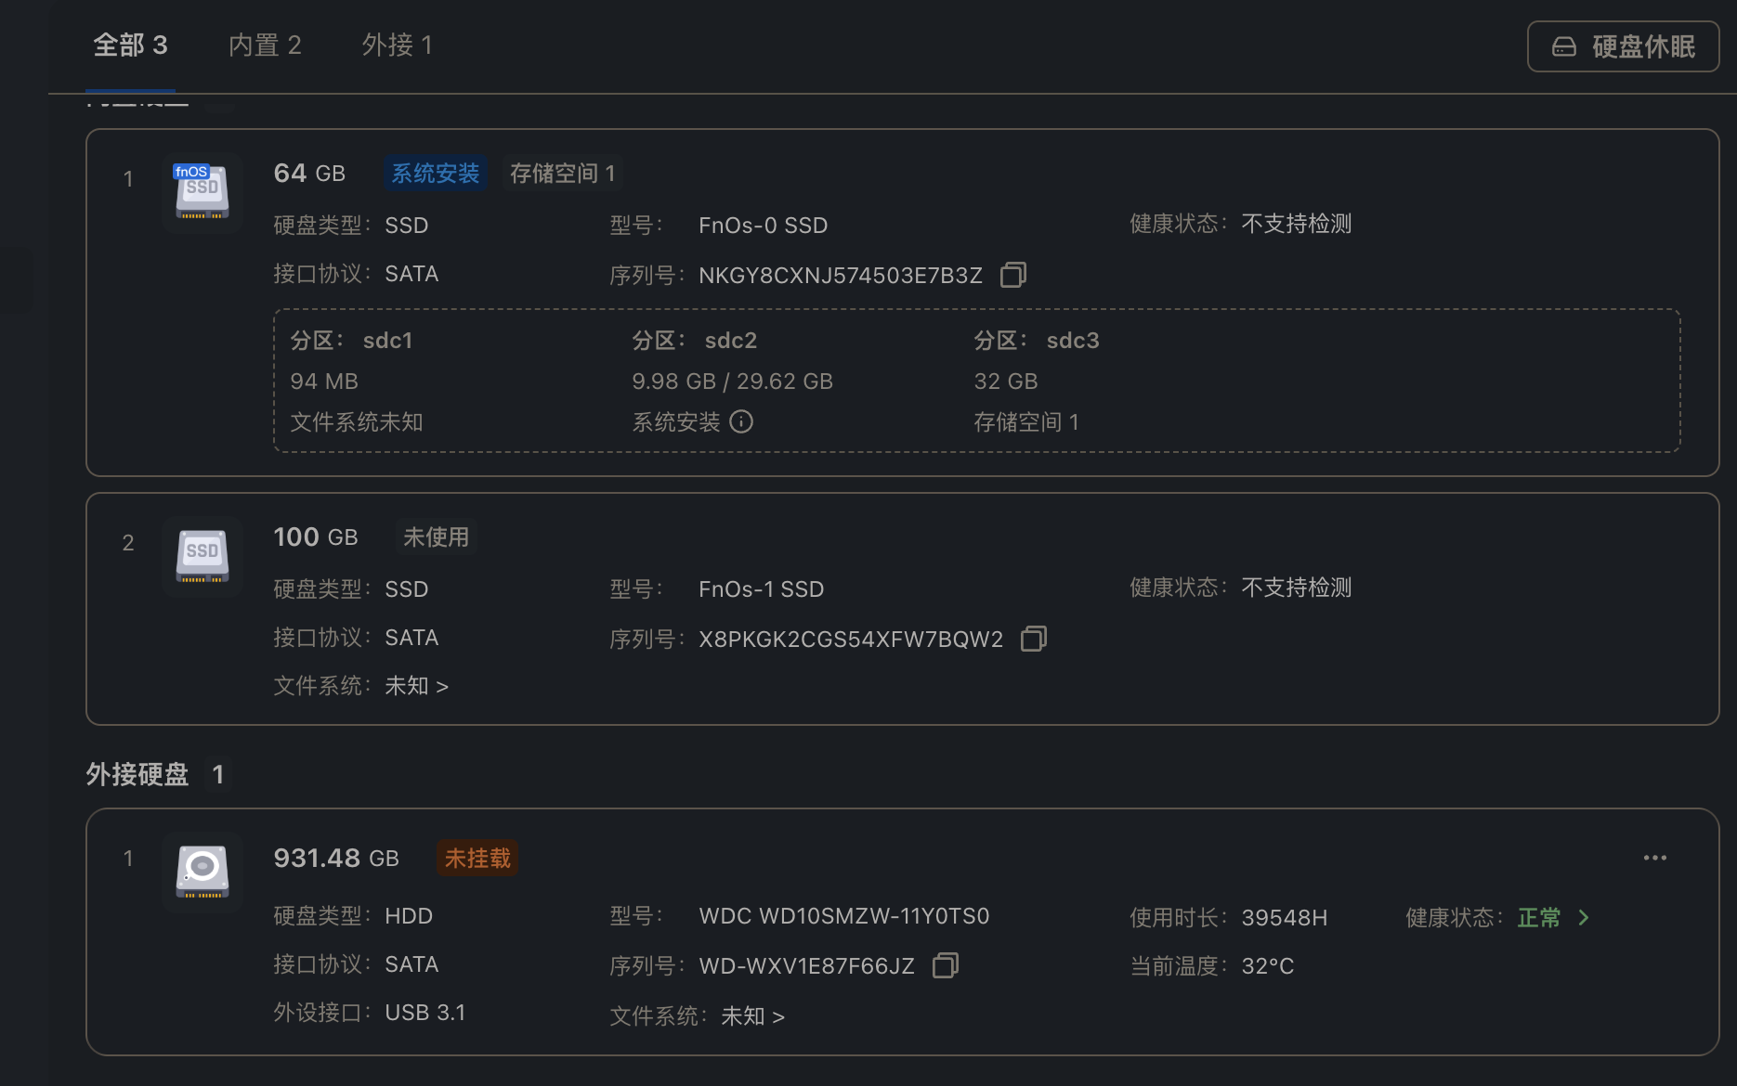1737x1086 pixels.
Task: Click the 硬盘休眠 button
Action: coord(1623,46)
